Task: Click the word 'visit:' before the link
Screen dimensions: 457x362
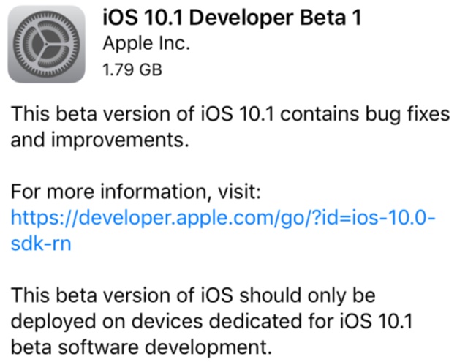Action: click(x=240, y=193)
